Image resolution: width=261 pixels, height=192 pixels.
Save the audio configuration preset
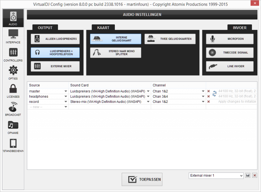(x=248, y=175)
